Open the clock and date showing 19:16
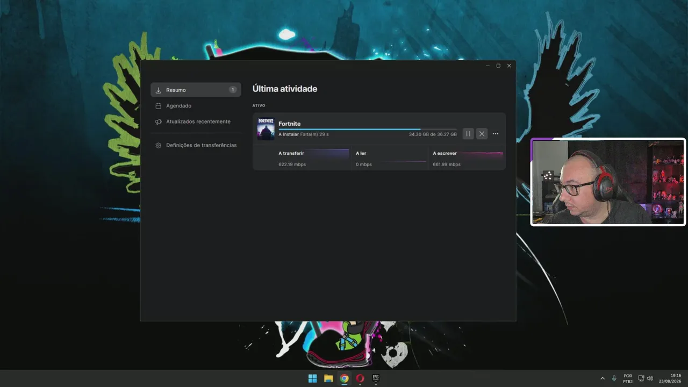The width and height of the screenshot is (688, 387). pyautogui.click(x=671, y=378)
